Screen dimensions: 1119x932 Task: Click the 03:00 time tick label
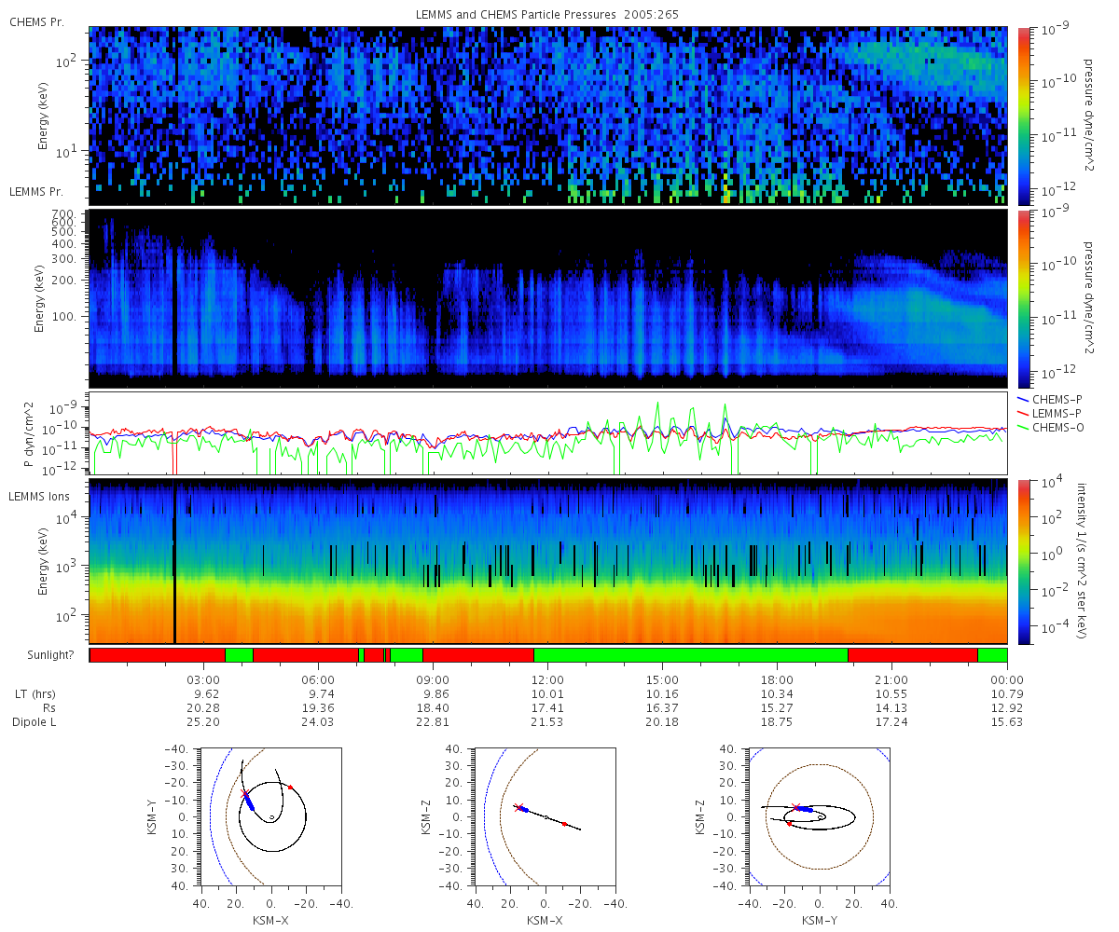(205, 681)
